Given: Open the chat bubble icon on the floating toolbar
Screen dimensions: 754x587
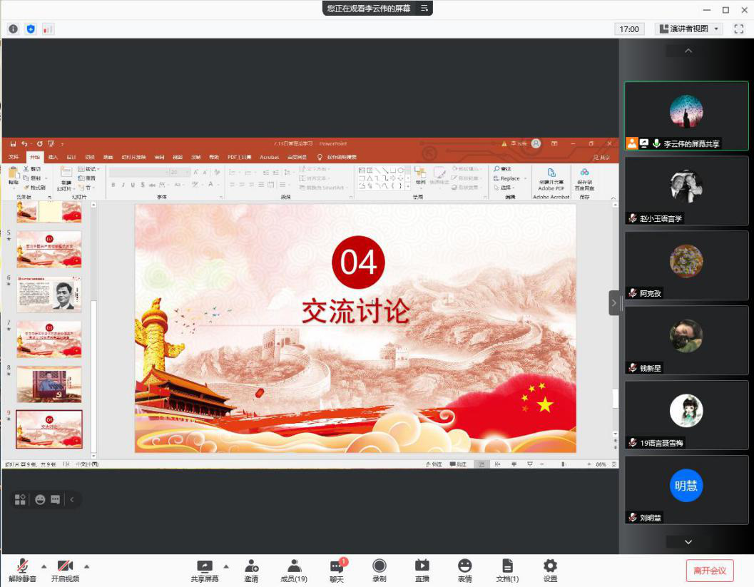Looking at the screenshot, I should 56,499.
